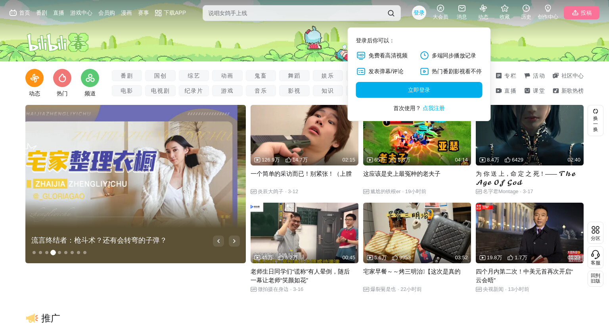Image resolution: width=609 pixels, height=323 pixels.
Task: Open the 大会员 membership icon
Action: (x=440, y=12)
